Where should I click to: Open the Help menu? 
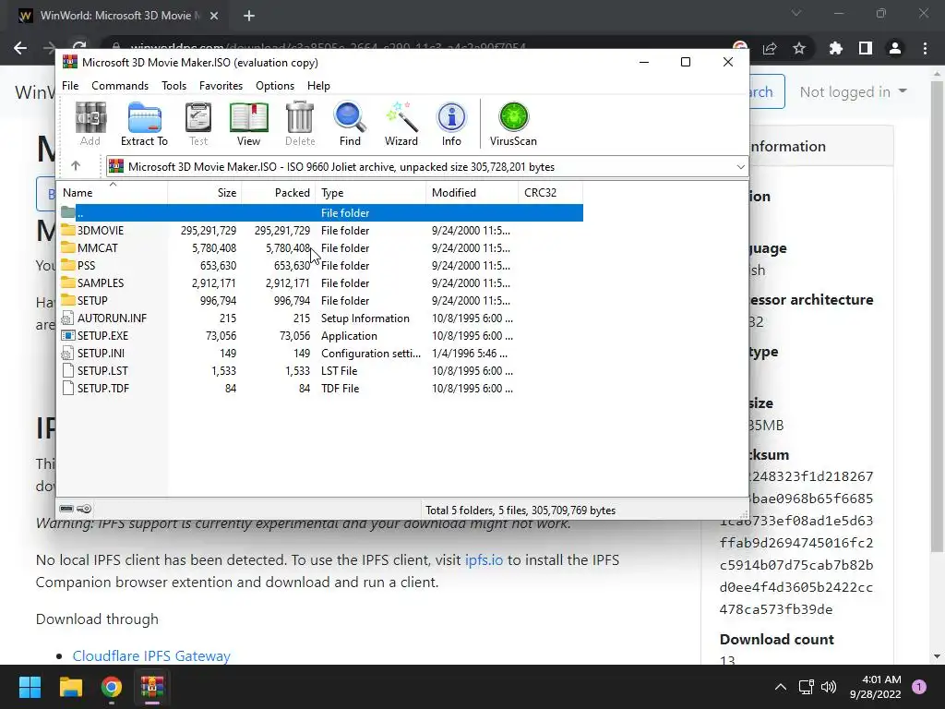318,86
